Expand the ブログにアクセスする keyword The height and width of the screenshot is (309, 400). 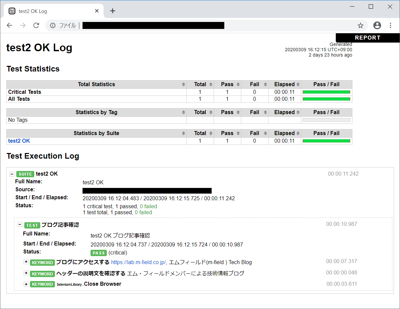(x=26, y=262)
